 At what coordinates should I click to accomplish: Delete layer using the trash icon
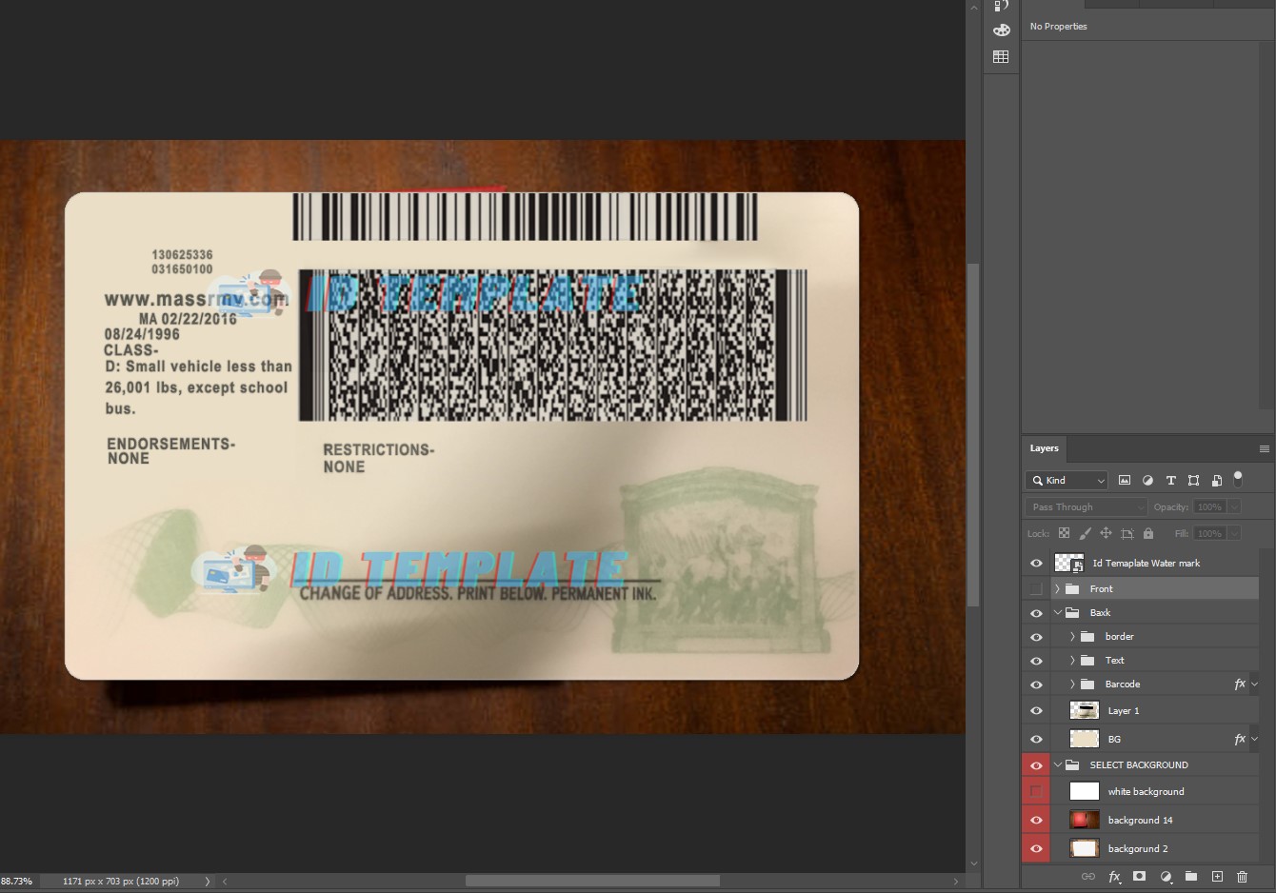point(1242,876)
